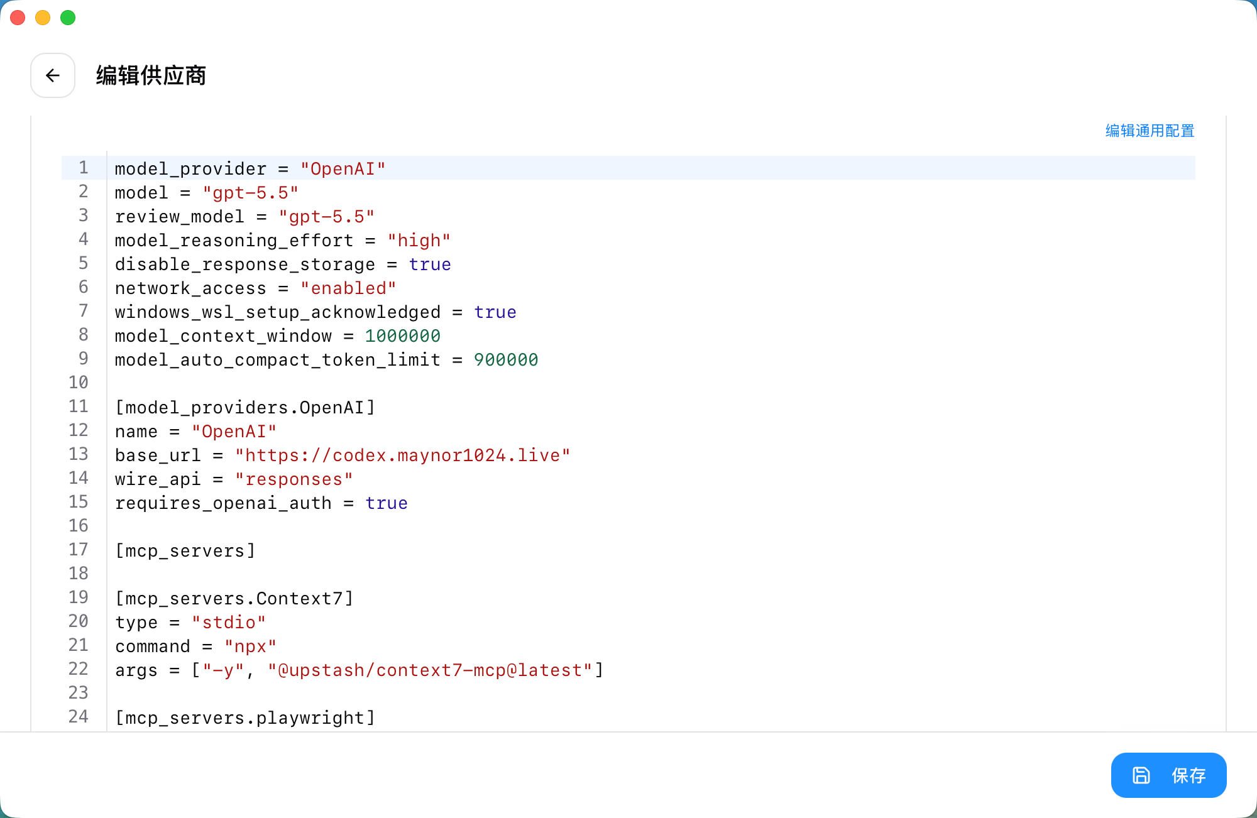Select line number 11 in gutter

[x=79, y=406]
